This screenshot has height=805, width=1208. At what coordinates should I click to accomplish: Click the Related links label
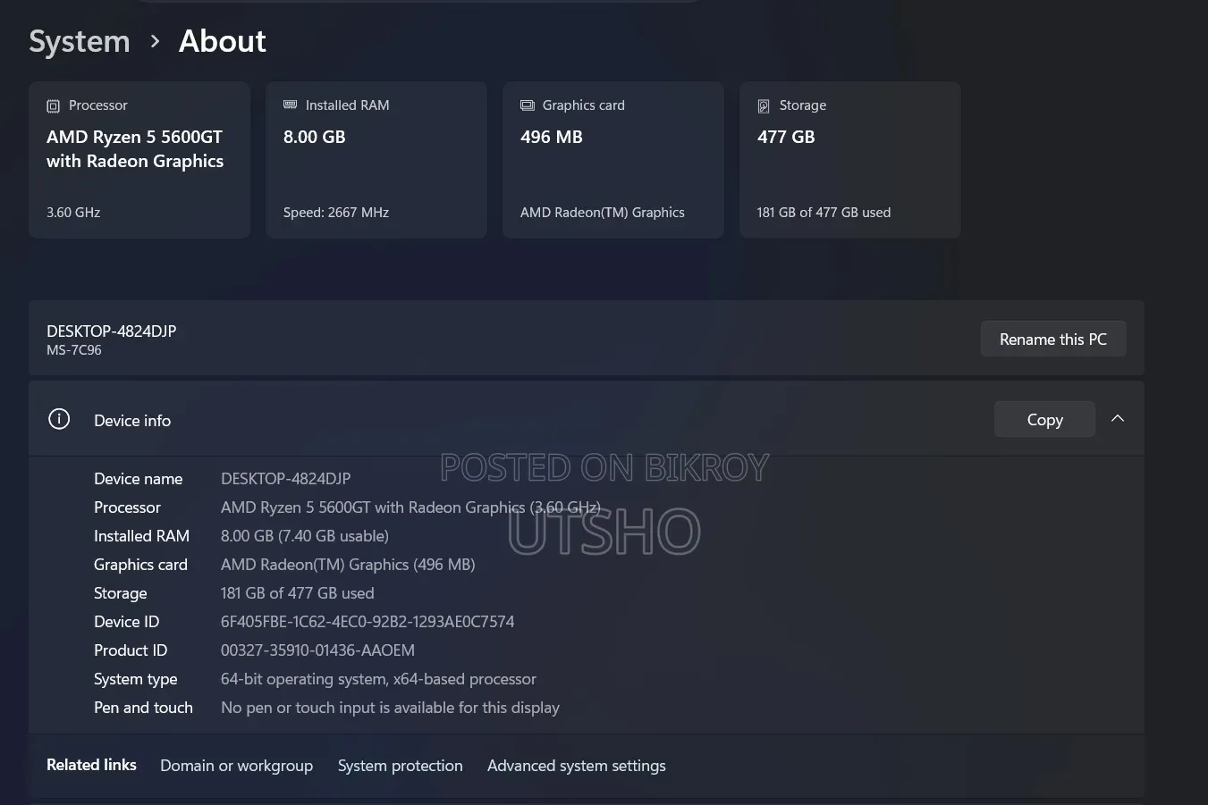[x=91, y=765]
